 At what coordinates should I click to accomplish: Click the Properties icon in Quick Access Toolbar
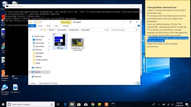point(35,22)
